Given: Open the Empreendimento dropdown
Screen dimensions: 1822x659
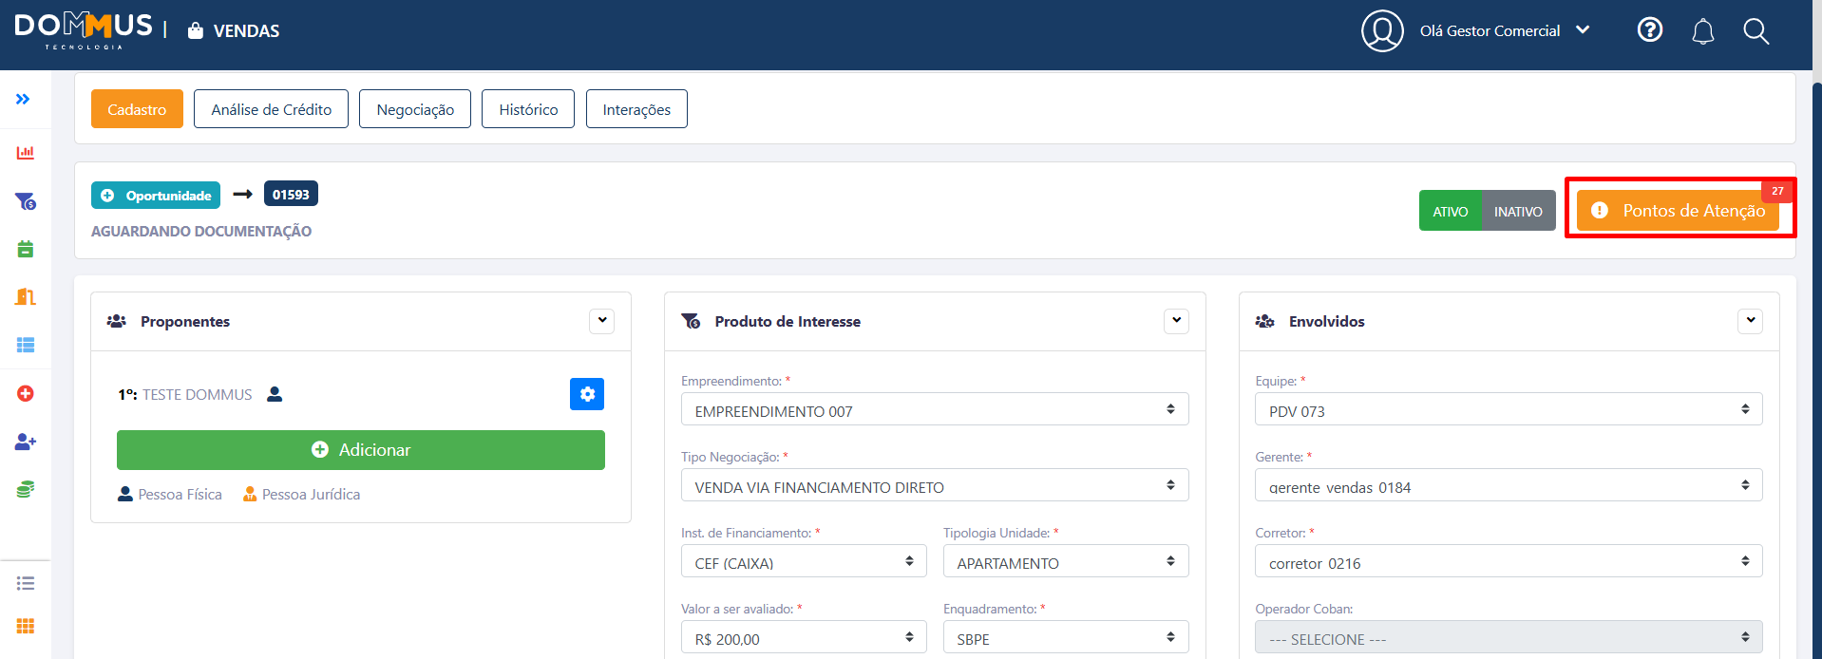Looking at the screenshot, I should [x=934, y=410].
